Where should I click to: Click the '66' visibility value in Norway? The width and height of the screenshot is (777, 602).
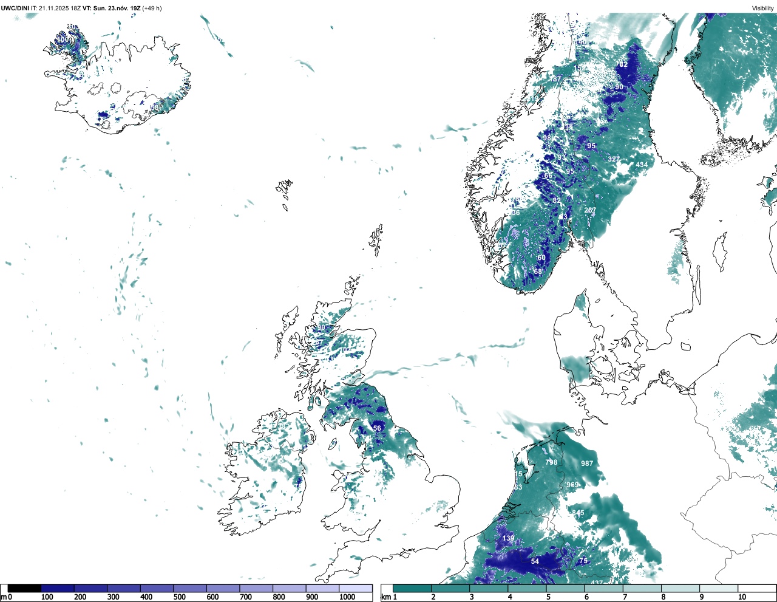(548, 176)
